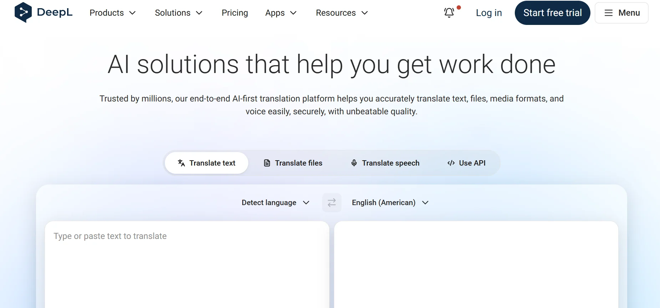
Task: Switch to the Translate speech tab
Action: click(385, 163)
